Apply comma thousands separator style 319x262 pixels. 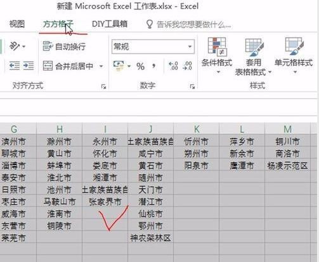[154, 67]
